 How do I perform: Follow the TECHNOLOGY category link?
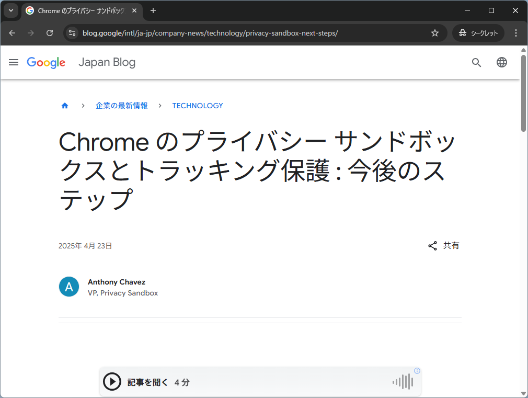click(198, 105)
